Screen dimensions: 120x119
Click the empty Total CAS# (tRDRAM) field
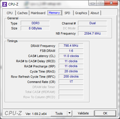(71, 92)
